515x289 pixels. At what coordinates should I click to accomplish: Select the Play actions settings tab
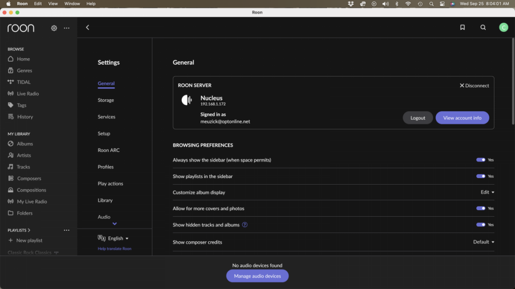tap(110, 184)
